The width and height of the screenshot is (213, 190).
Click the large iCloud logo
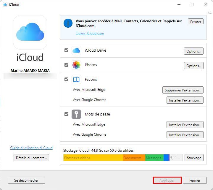30,32
